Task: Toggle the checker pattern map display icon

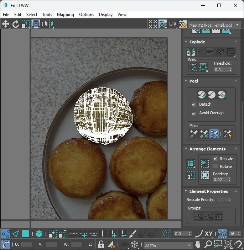Action: [x=153, y=24]
